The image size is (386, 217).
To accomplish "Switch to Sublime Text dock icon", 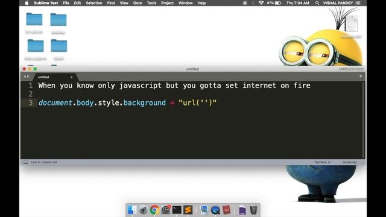I will coord(188,210).
